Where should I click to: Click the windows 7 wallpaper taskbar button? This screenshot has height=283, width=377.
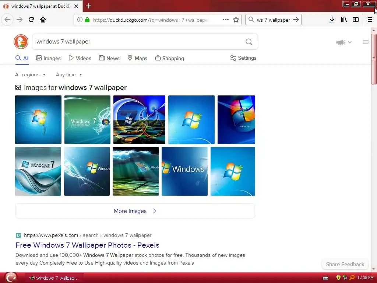coord(54,278)
